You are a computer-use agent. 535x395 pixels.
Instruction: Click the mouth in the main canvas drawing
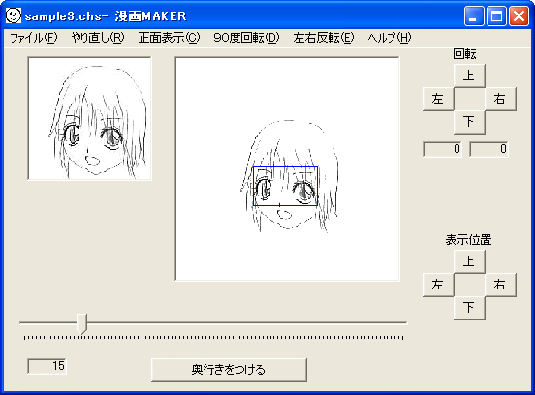click(284, 215)
